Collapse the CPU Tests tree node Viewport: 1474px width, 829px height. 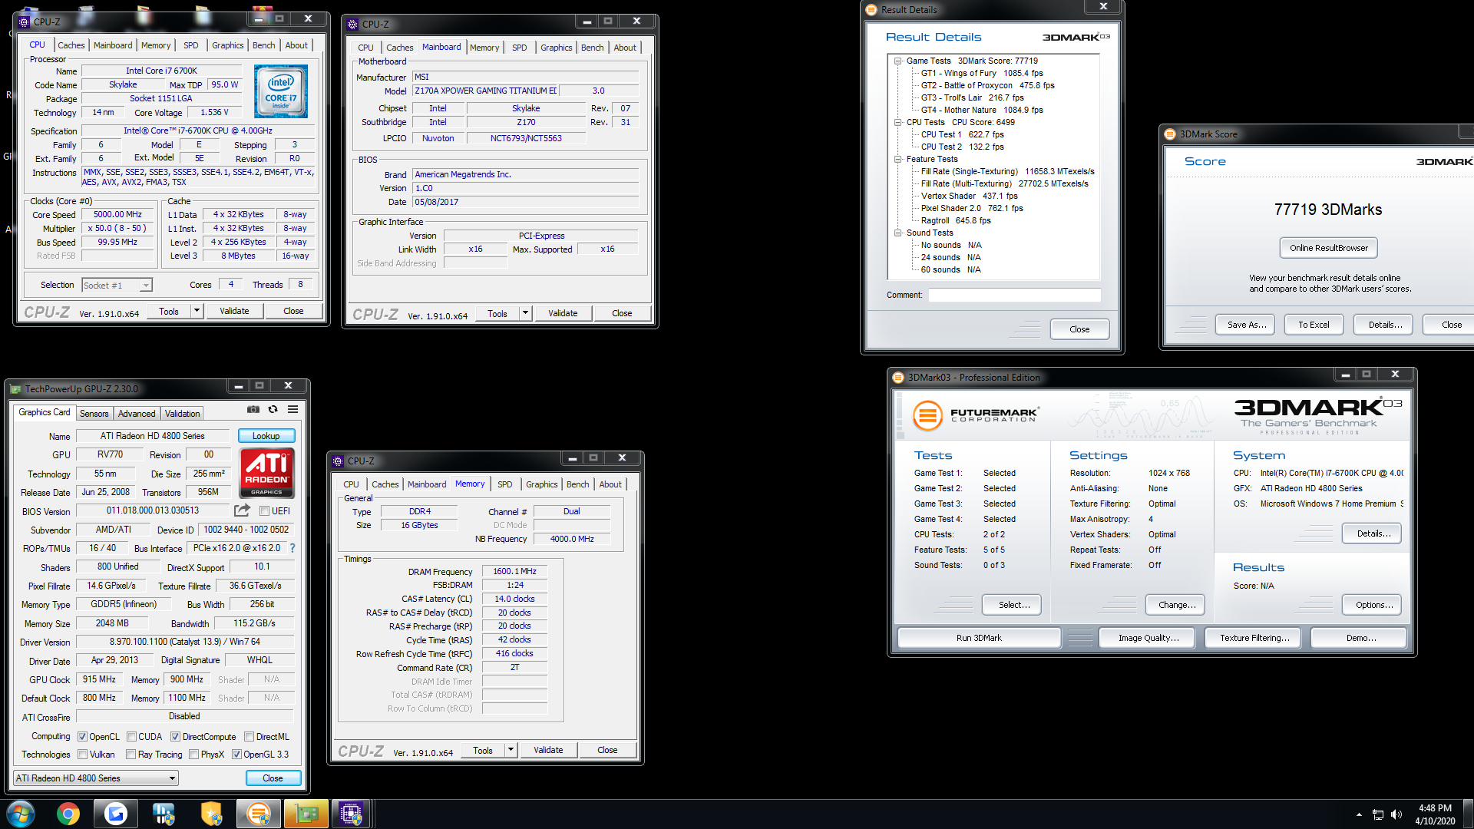[897, 122]
